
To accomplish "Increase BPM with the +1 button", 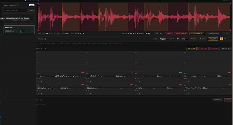I will 52,34.
